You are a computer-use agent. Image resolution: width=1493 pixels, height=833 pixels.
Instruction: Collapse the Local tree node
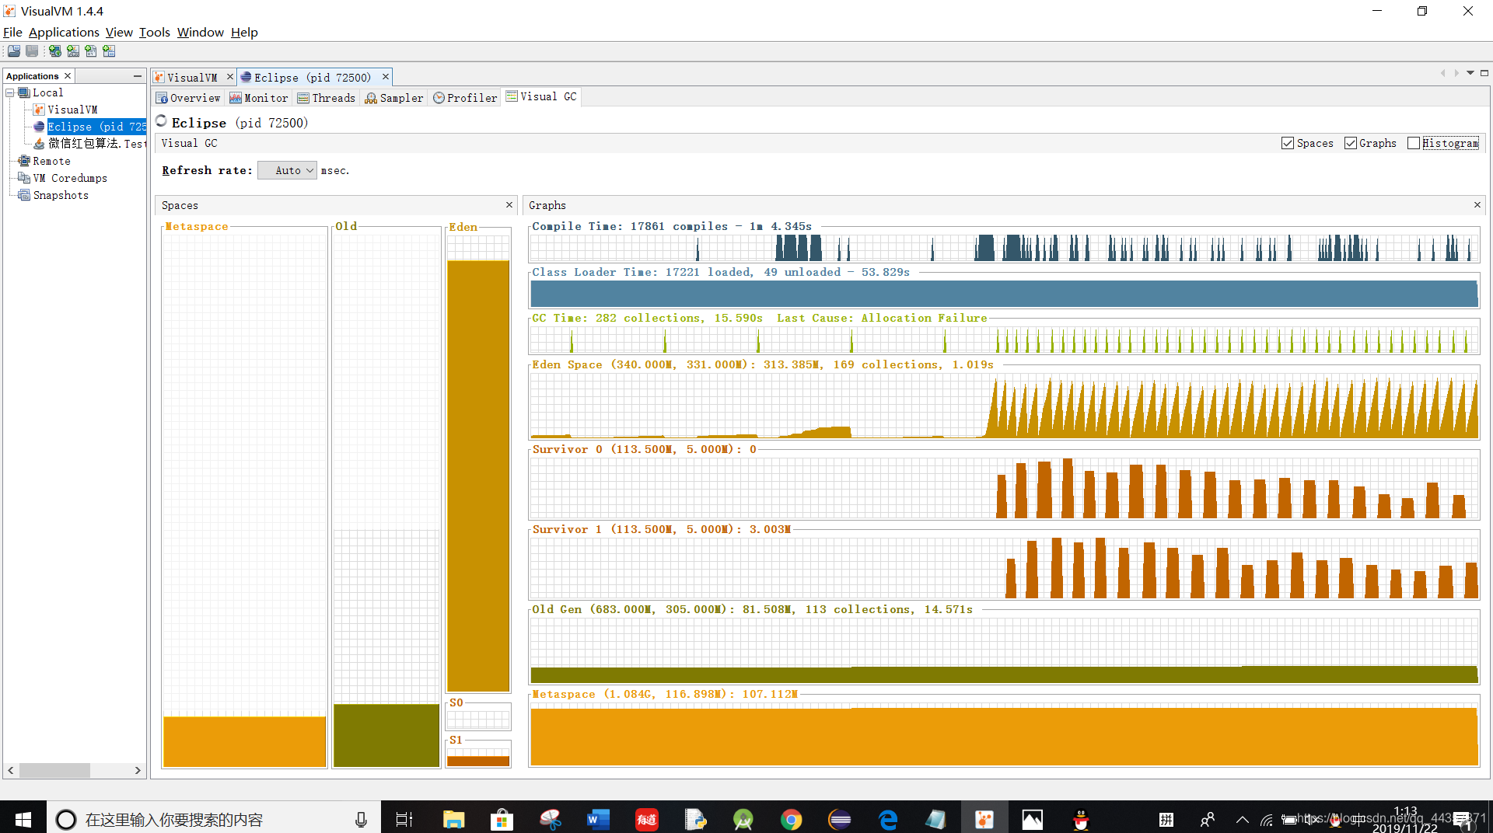click(x=10, y=92)
